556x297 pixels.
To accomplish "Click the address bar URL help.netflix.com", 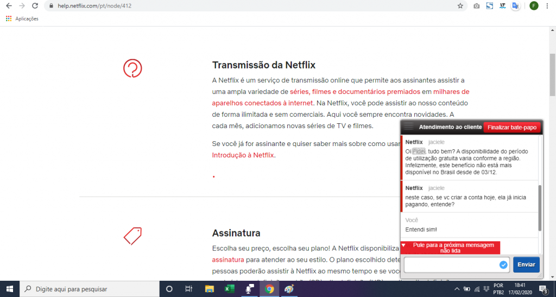I will click(94, 5).
